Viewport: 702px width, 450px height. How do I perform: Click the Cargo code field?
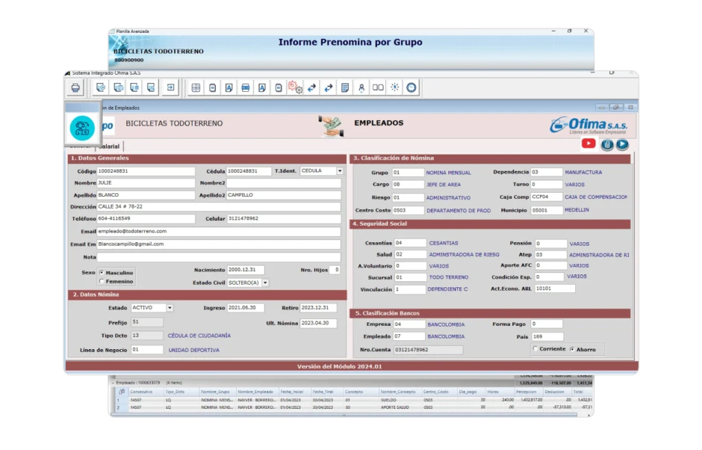click(x=409, y=185)
